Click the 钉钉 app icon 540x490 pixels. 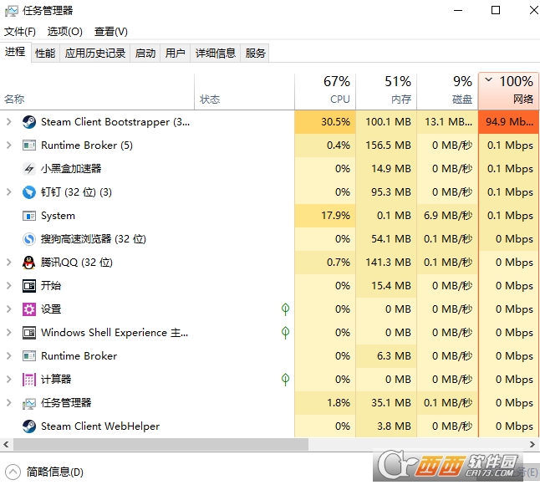pos(29,192)
